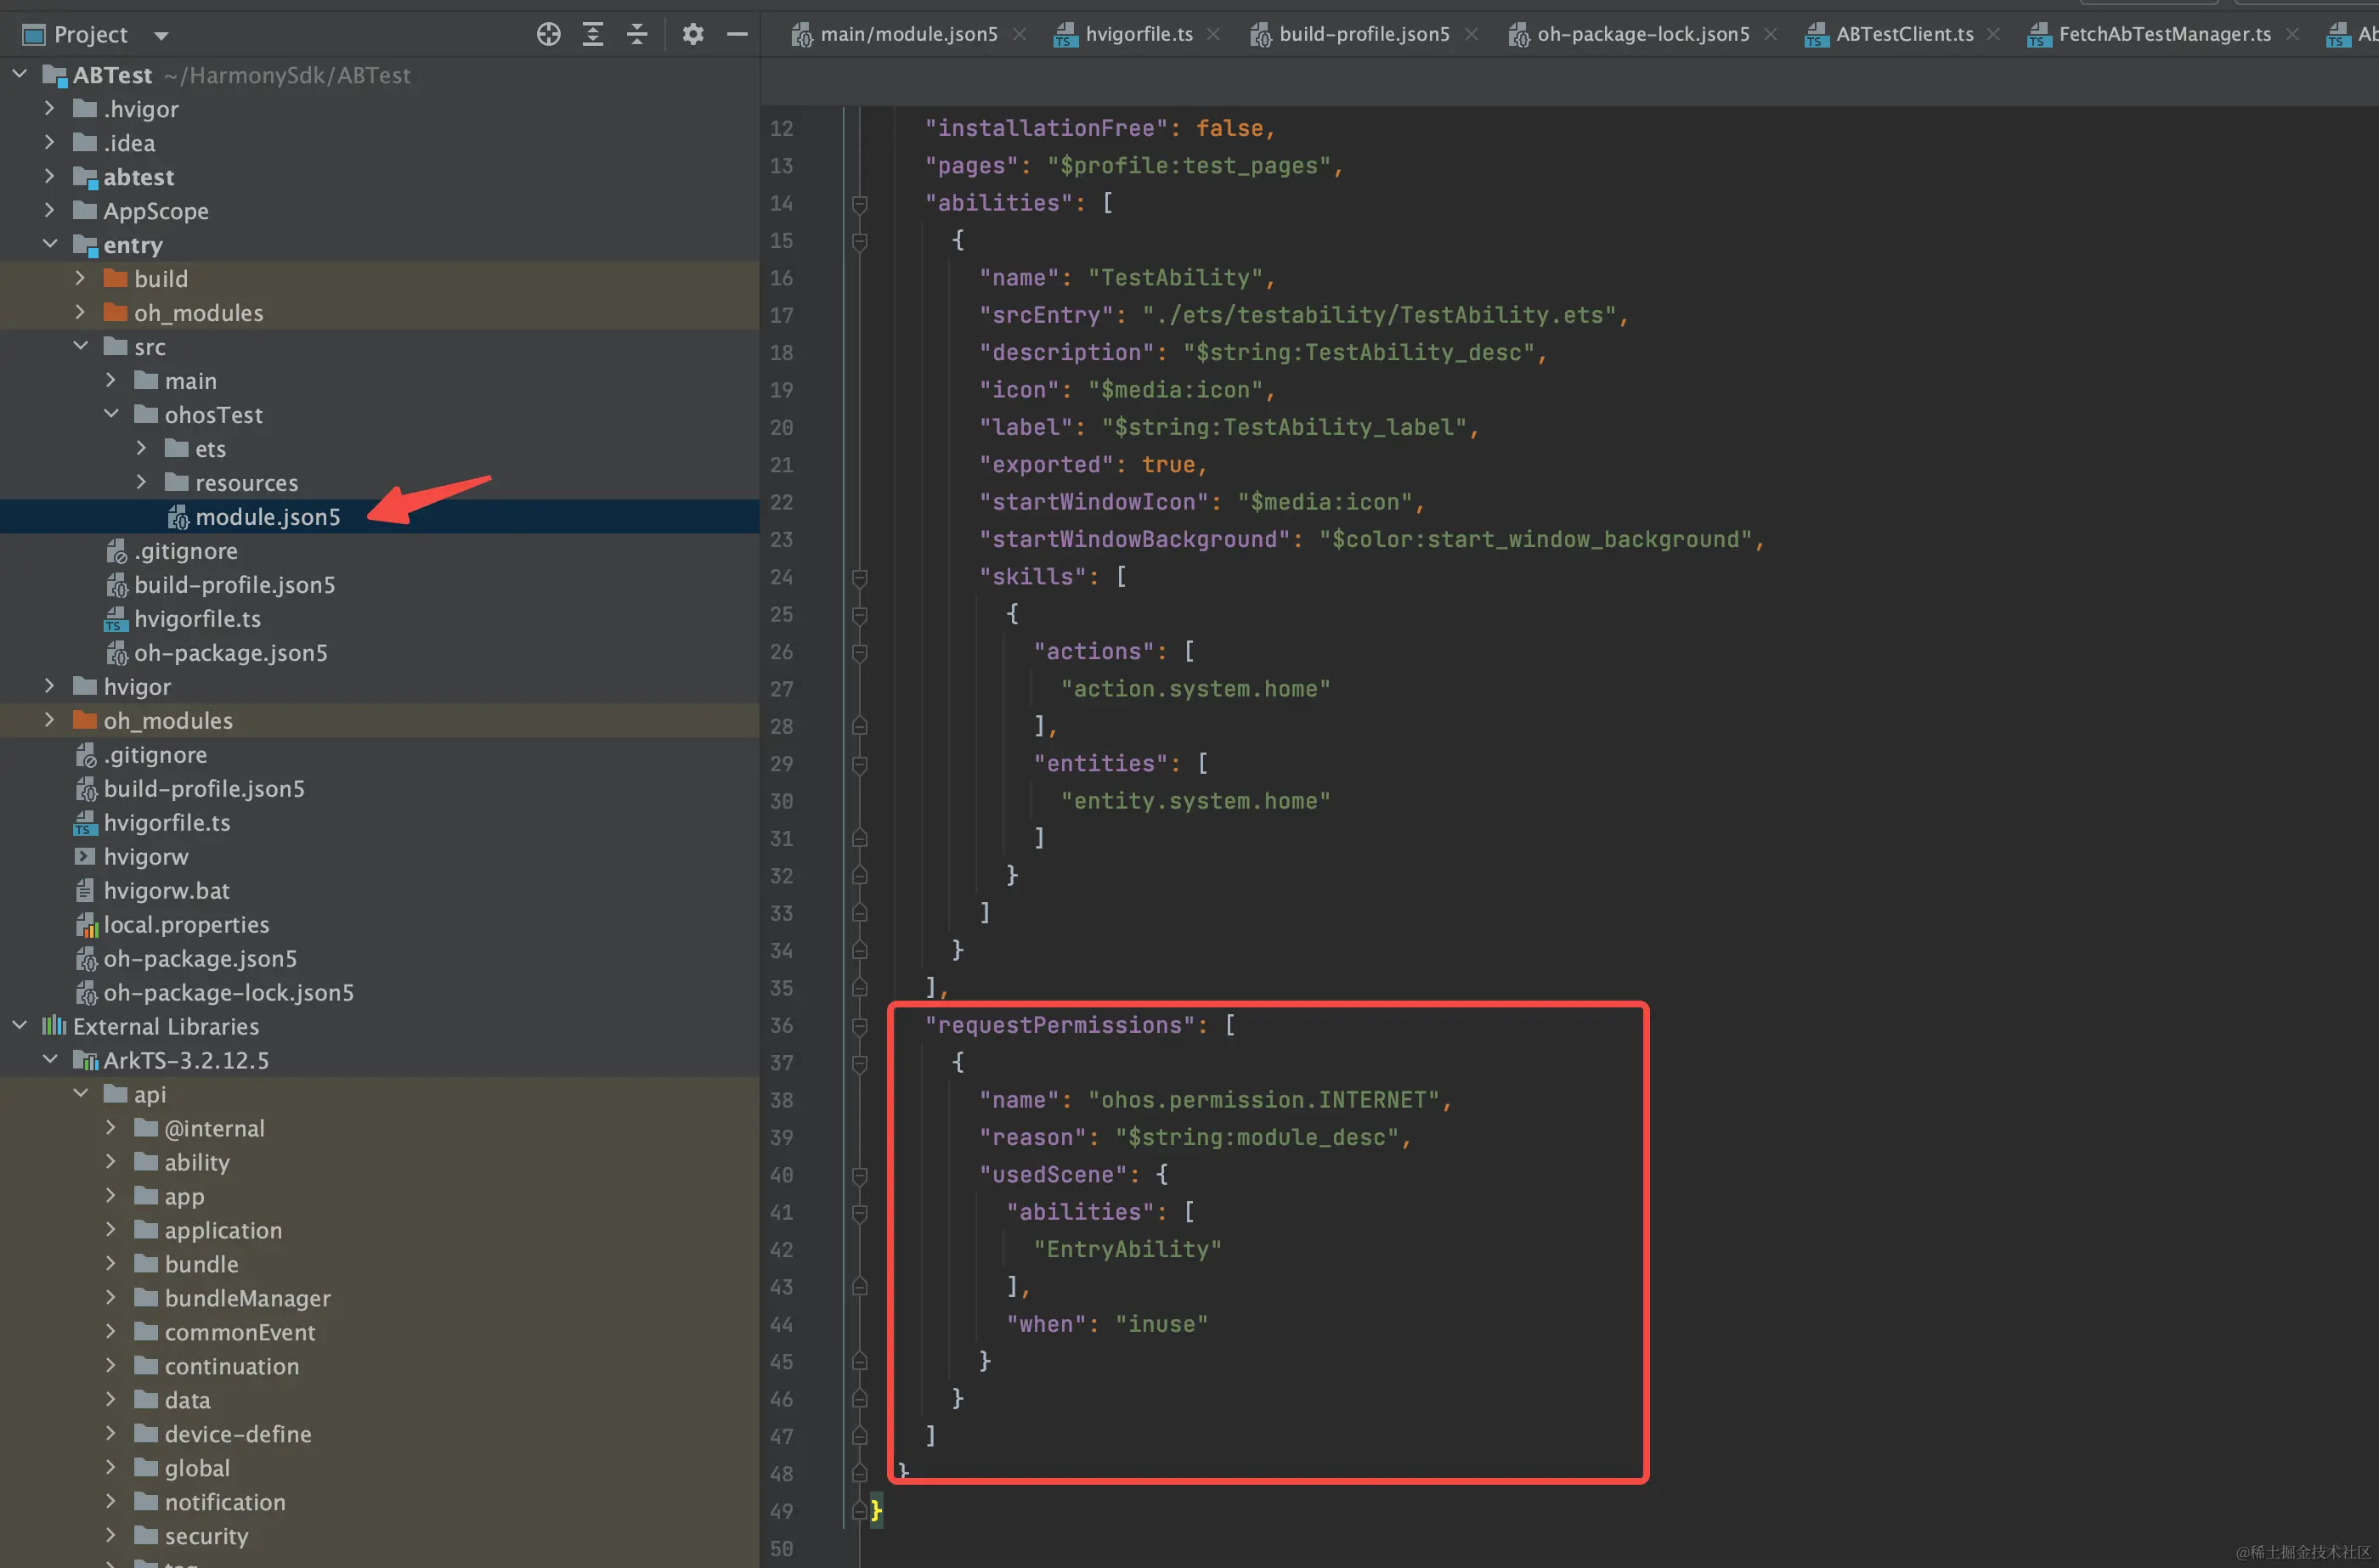Open the Project view dropdown
Image resolution: width=2379 pixels, height=1568 pixels.
[x=161, y=36]
